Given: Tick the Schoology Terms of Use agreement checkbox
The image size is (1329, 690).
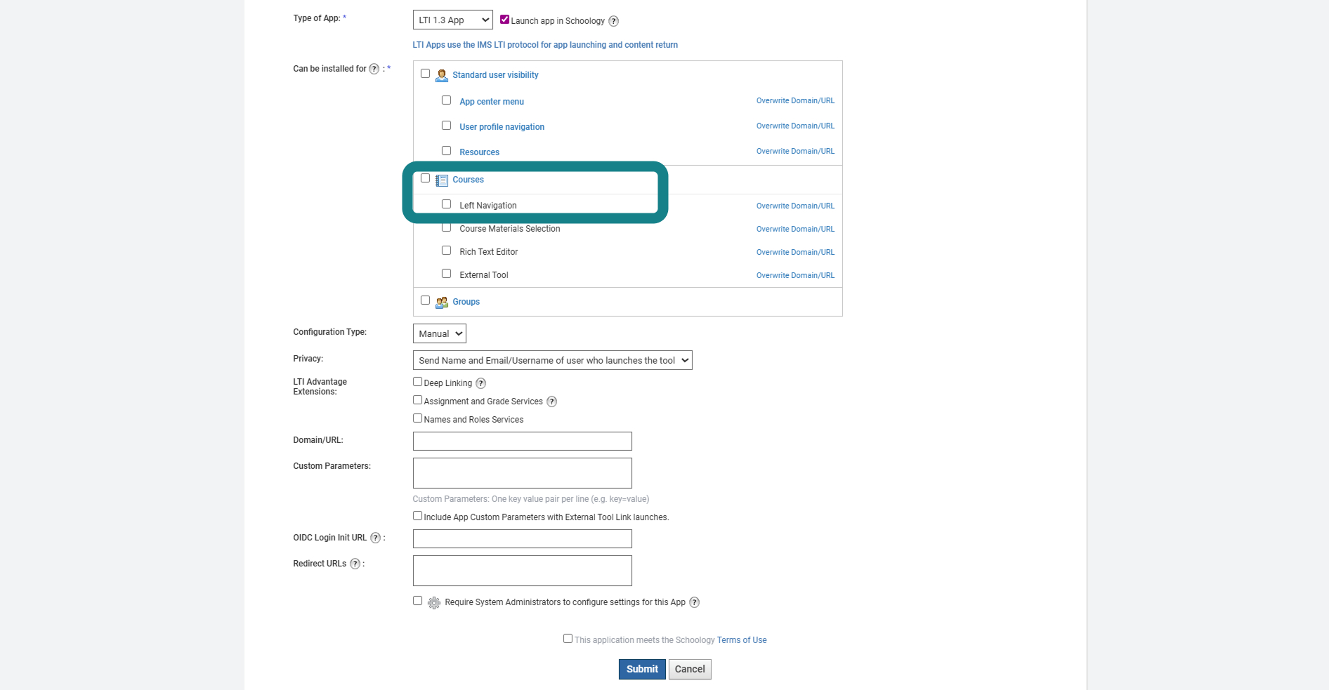Looking at the screenshot, I should (568, 639).
